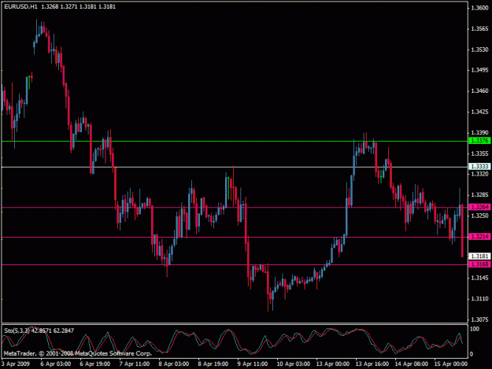Click the 1.3285 price scale value
Screen dimensions: 492x369
[479, 194]
